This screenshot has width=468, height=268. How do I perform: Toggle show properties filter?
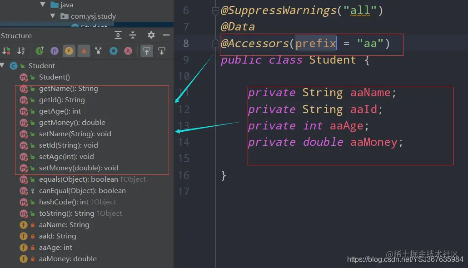point(55,51)
